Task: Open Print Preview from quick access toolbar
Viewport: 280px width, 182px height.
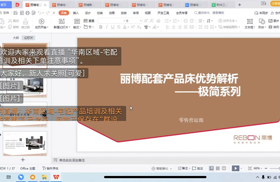Action: pyautogui.click(x=34, y=13)
